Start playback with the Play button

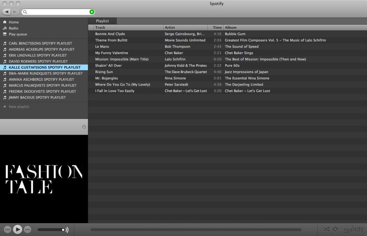[x=17, y=229]
